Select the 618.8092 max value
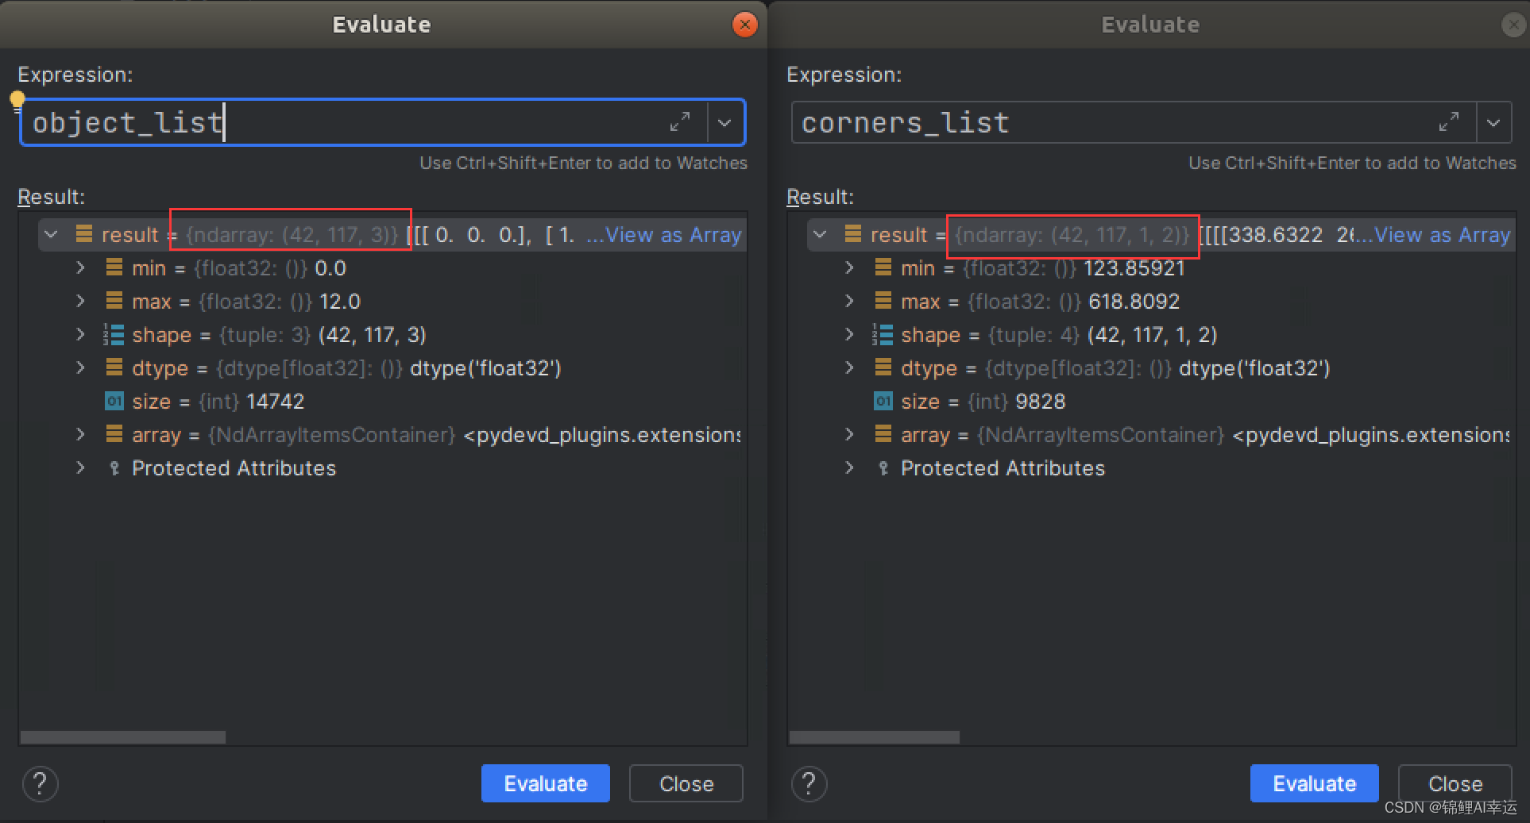 click(x=1134, y=302)
